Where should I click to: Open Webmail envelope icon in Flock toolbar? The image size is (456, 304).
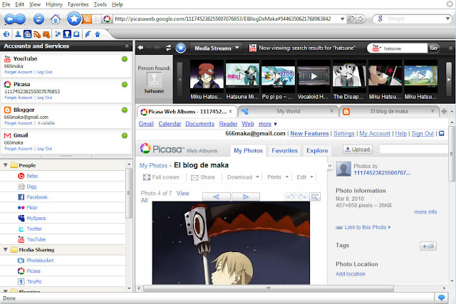pos(46,35)
